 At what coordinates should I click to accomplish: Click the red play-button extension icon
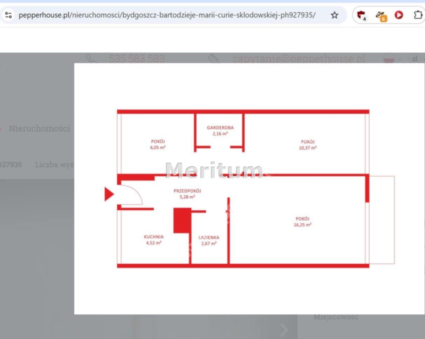[399, 15]
